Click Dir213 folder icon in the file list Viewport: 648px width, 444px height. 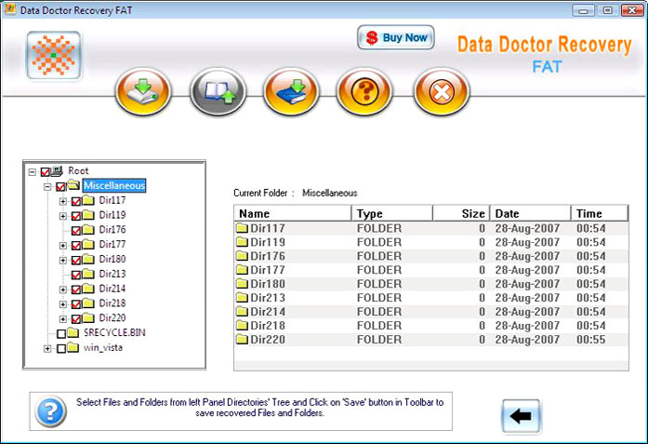[x=242, y=298]
